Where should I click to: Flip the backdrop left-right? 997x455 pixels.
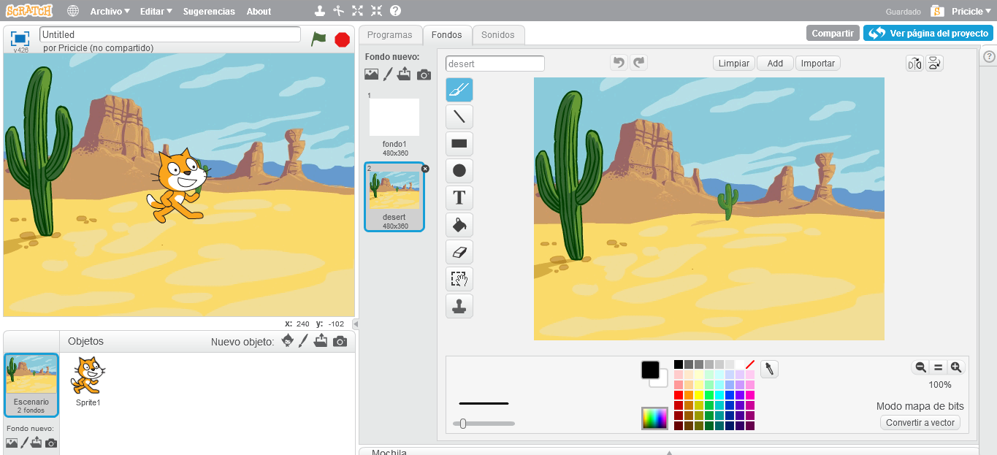(914, 64)
